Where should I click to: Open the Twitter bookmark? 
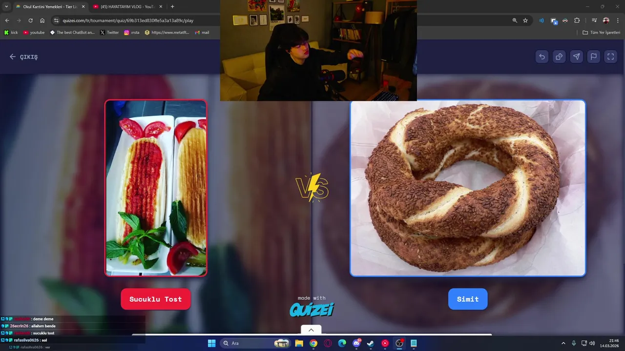[x=109, y=33]
